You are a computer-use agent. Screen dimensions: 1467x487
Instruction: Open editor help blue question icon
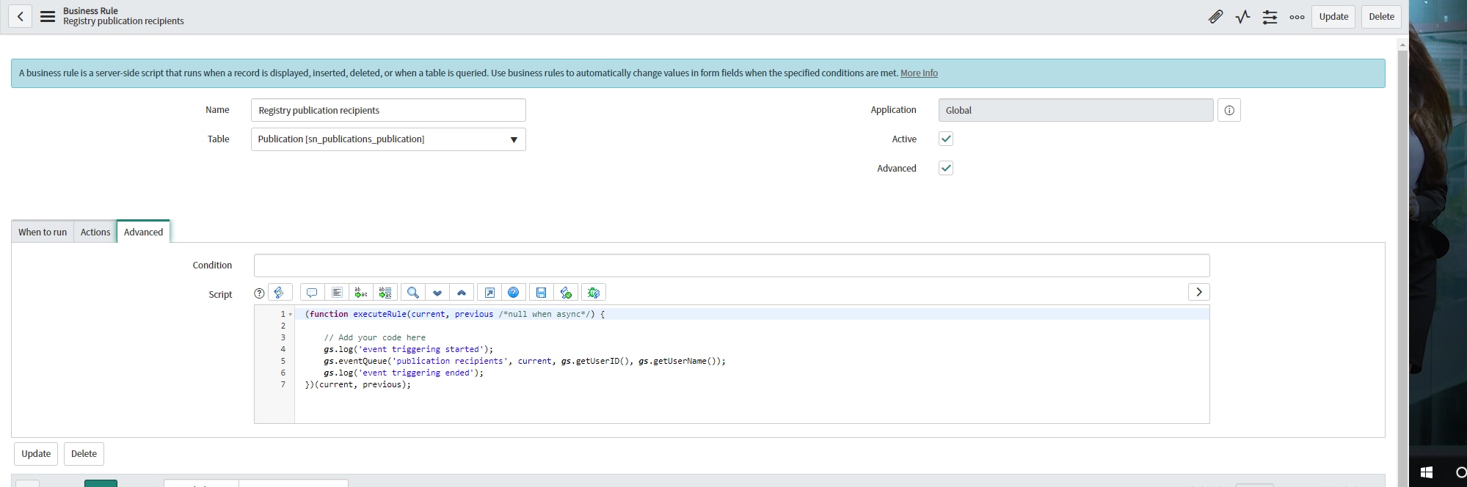click(x=514, y=293)
